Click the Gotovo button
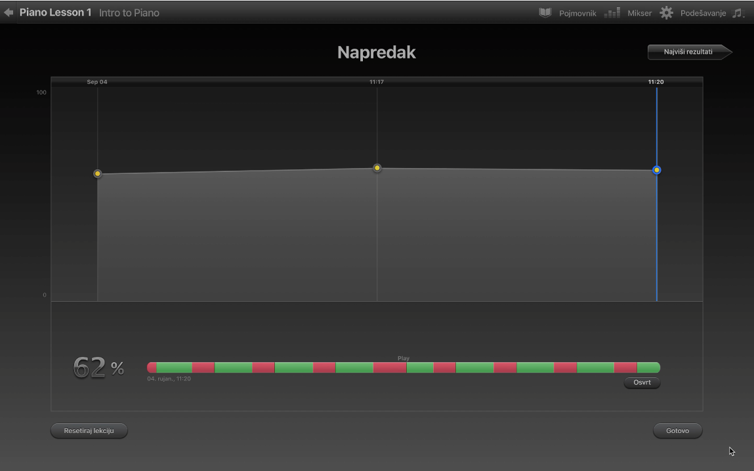Image resolution: width=754 pixels, height=471 pixels. [x=677, y=430]
